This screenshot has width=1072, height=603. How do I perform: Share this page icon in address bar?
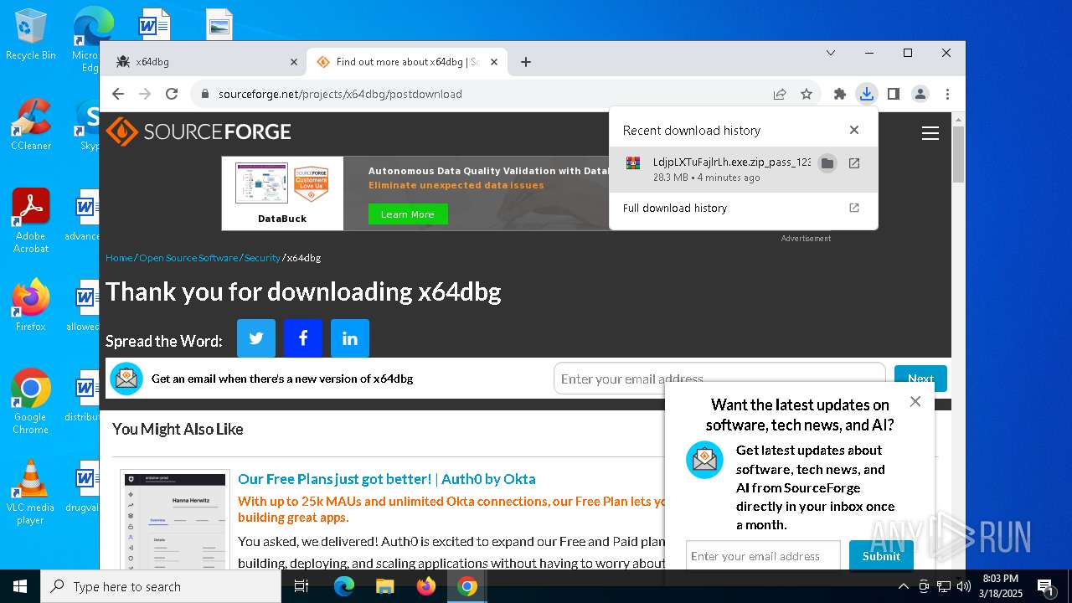[x=780, y=94]
